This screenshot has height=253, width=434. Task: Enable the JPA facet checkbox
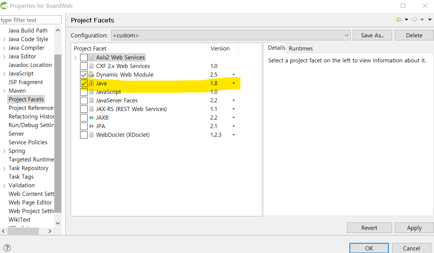coord(83,126)
